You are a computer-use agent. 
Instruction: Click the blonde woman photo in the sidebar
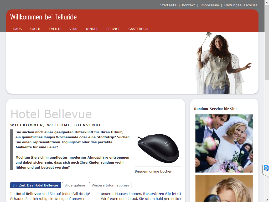[224, 188]
